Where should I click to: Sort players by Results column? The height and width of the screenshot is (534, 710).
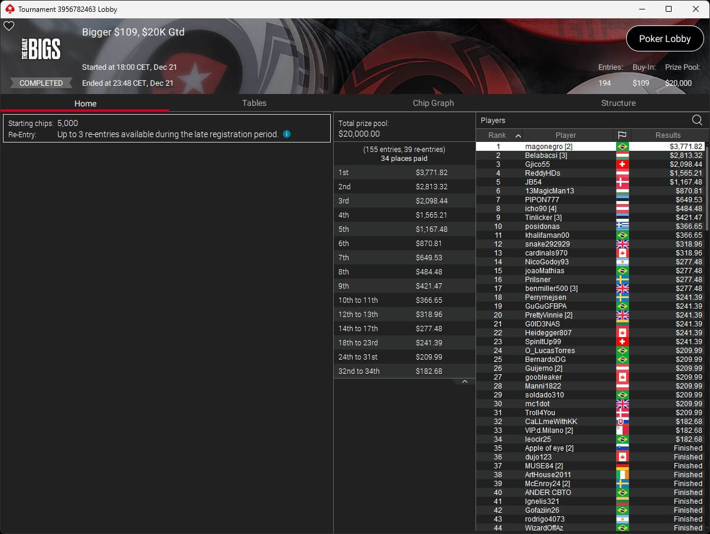click(667, 135)
